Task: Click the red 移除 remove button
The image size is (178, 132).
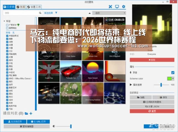Action: pos(152,60)
